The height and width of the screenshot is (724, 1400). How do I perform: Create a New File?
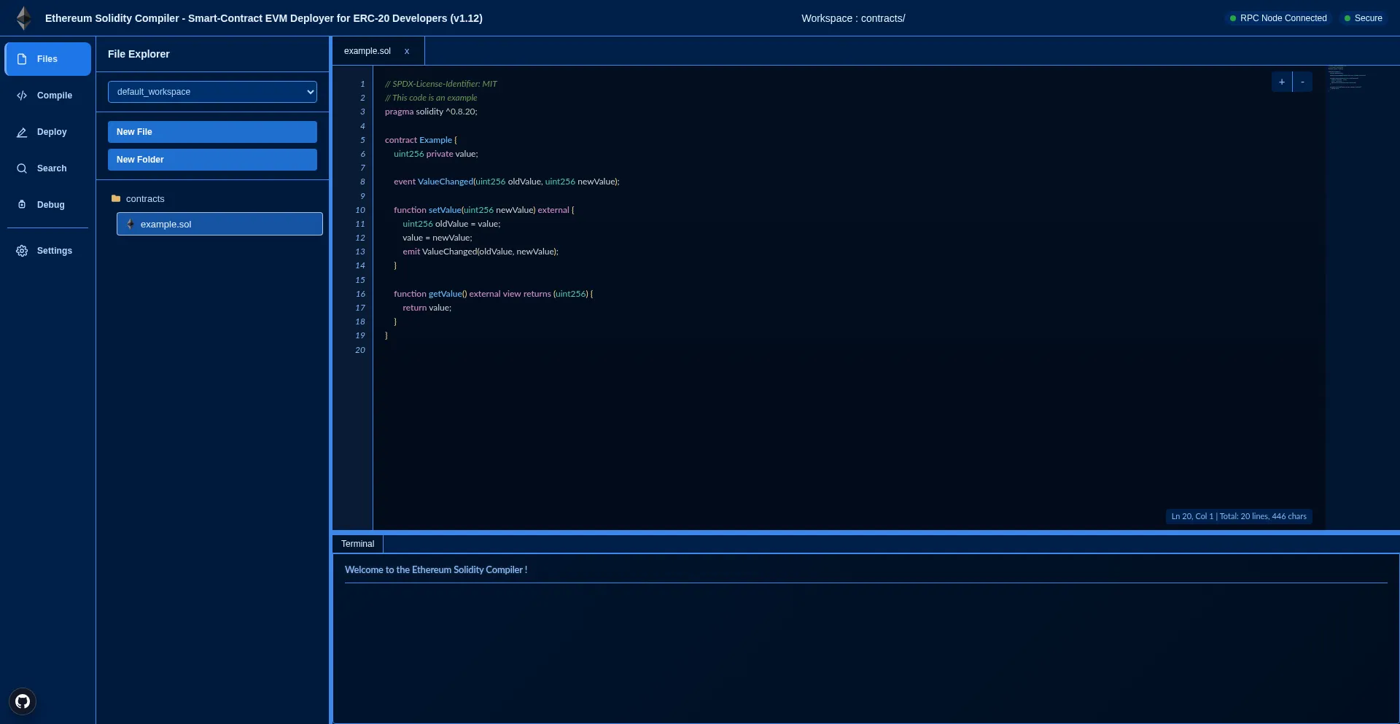tap(212, 132)
